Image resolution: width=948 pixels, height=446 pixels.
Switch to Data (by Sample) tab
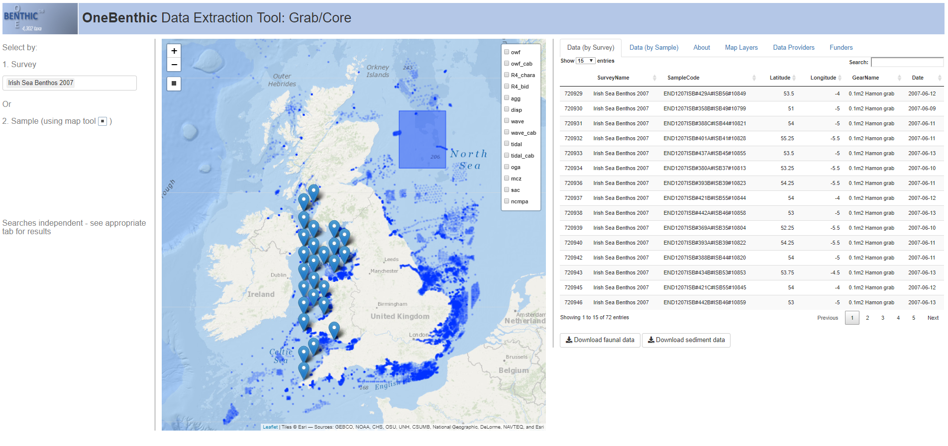pyautogui.click(x=653, y=48)
